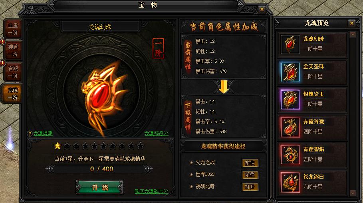Select the 青莲碧焰 gem icon
Screen dimensions: 363x203
pos(290,155)
